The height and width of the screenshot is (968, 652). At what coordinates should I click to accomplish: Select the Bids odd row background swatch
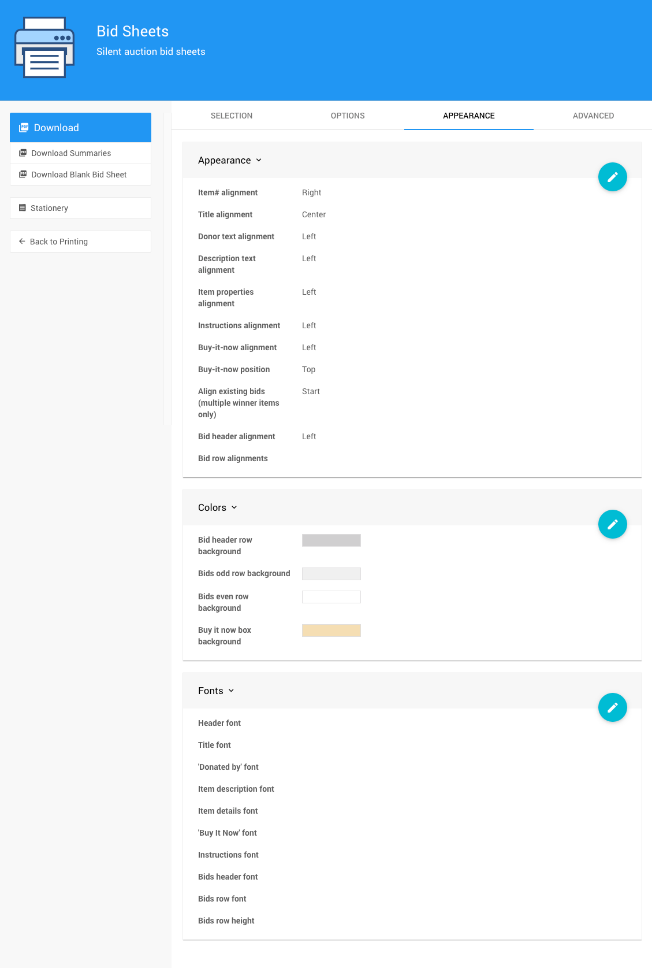(x=331, y=574)
